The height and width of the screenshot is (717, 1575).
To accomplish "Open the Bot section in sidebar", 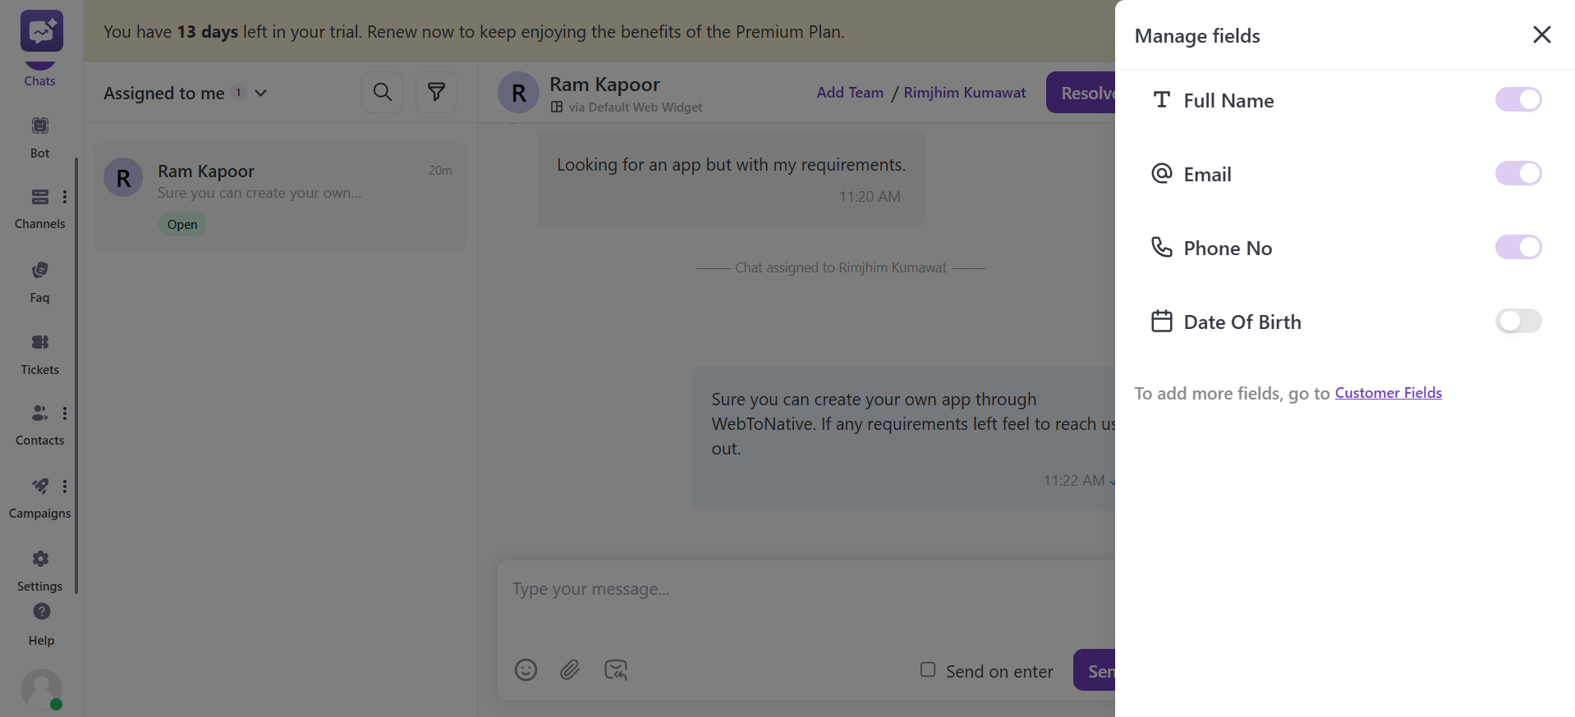I will pos(39,136).
